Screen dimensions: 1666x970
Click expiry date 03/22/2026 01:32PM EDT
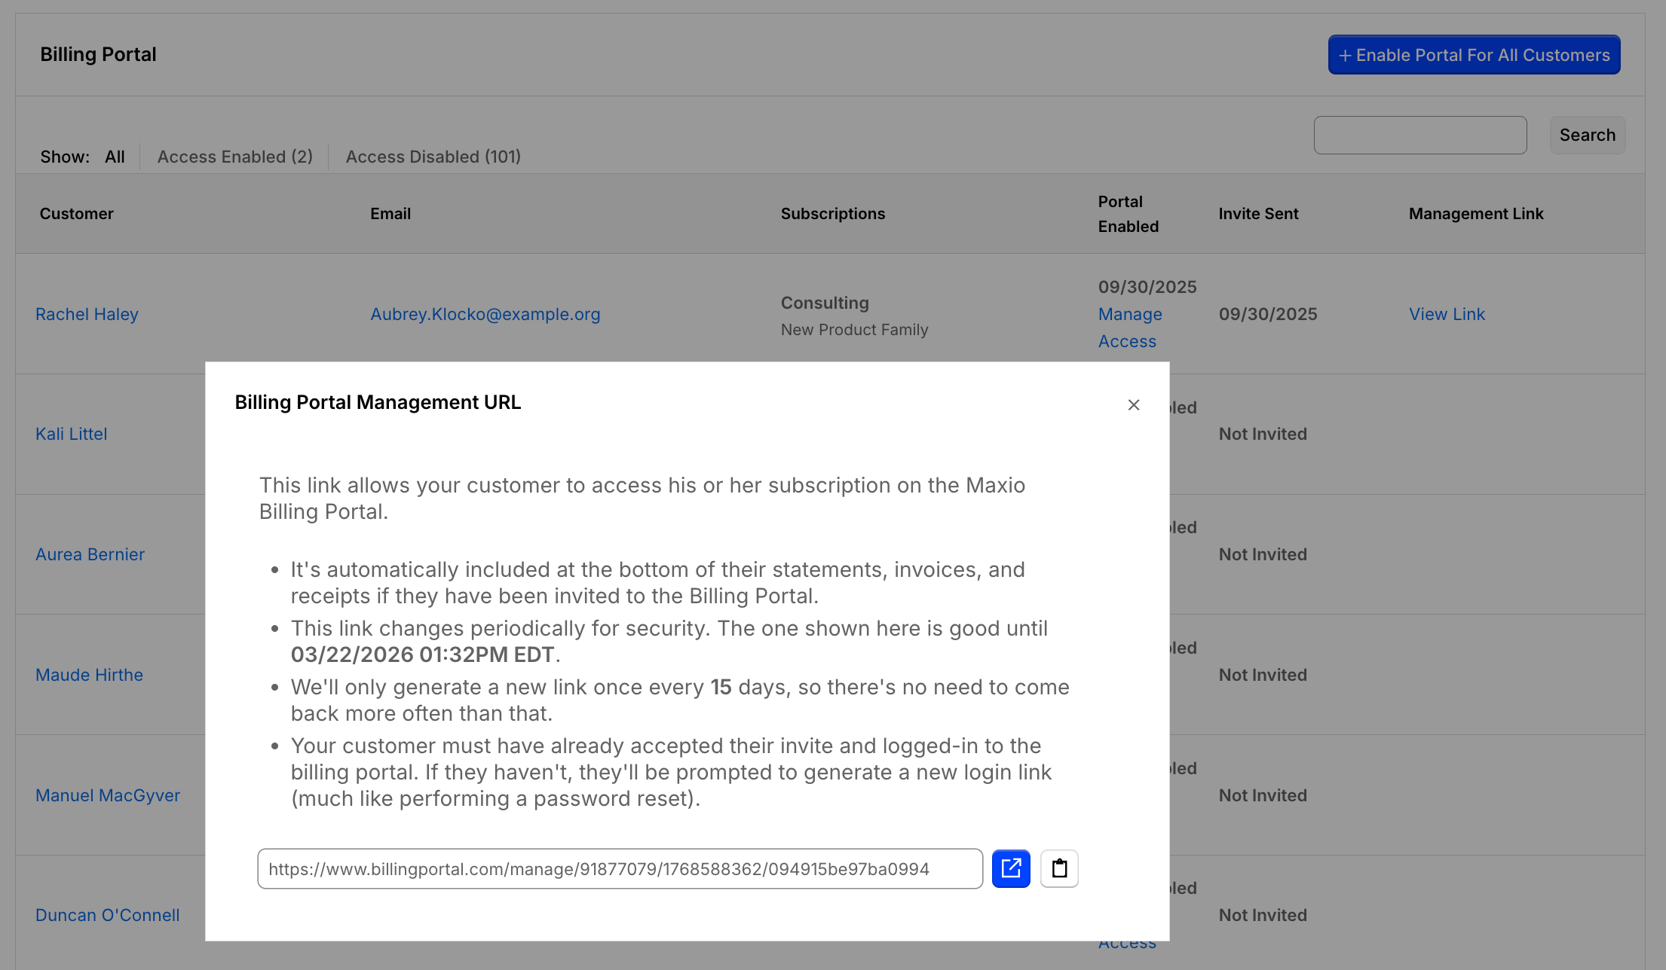[x=423, y=654]
